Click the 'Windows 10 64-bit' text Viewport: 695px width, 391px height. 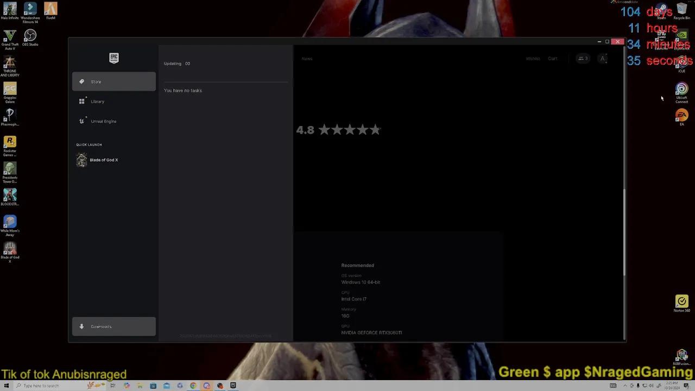[x=361, y=282]
